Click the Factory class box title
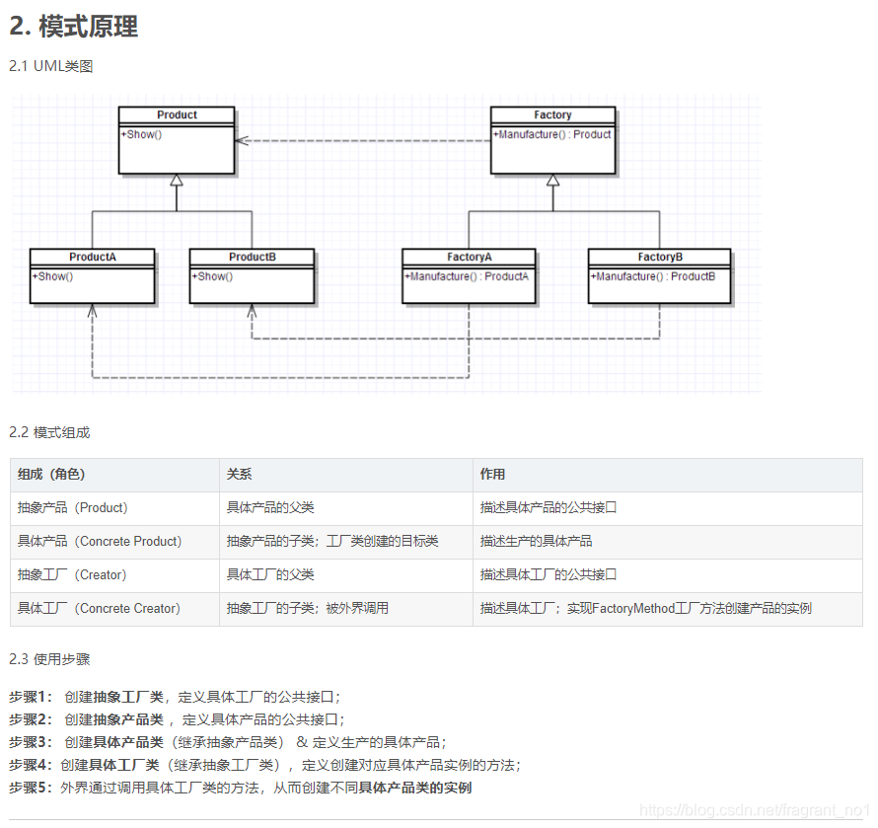878x828 pixels. tap(552, 114)
